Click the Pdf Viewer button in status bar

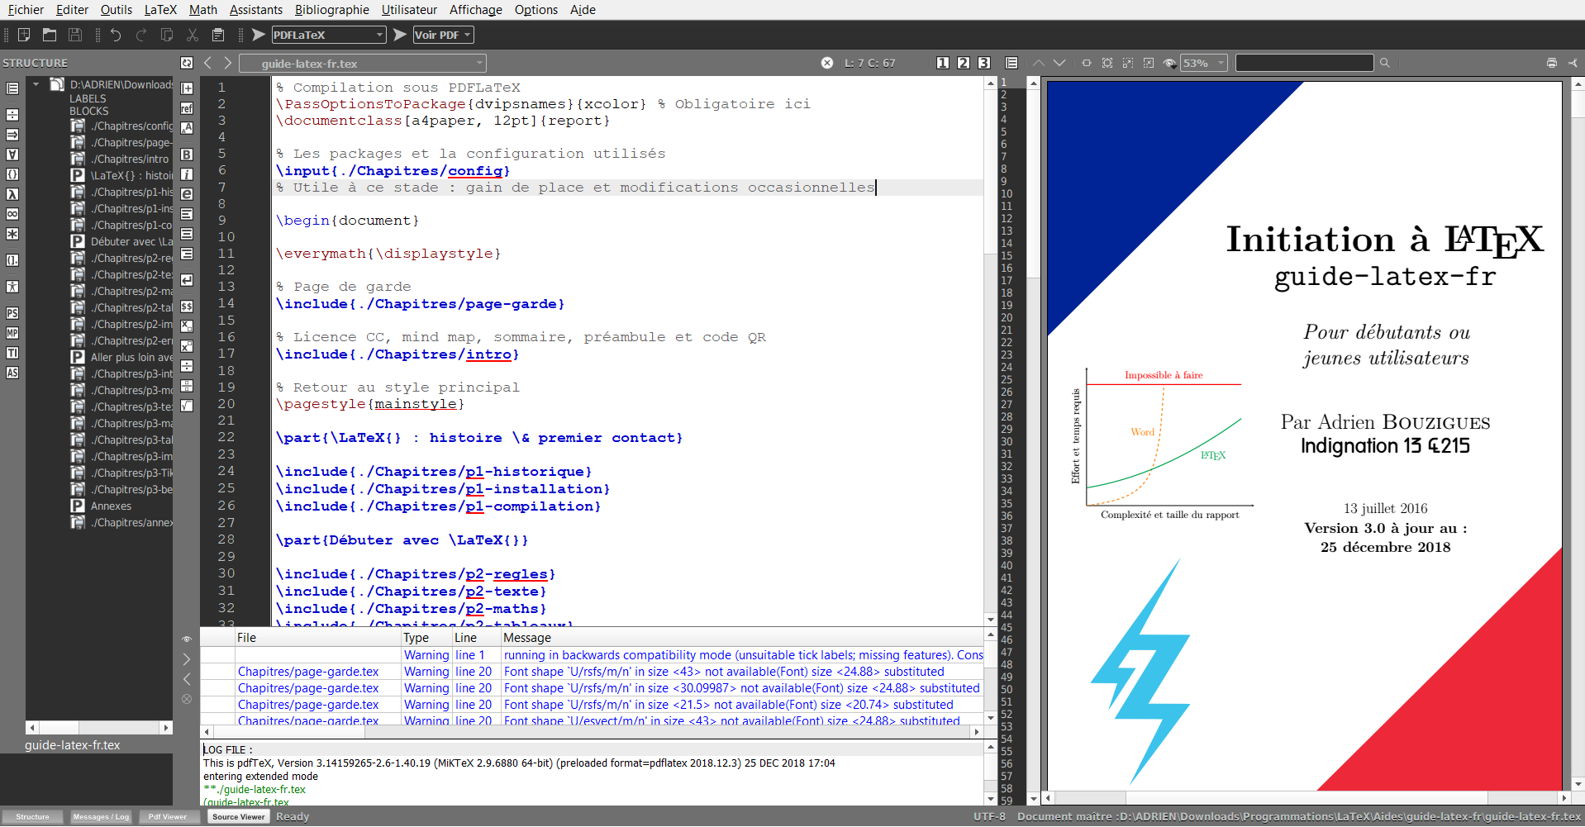168,816
